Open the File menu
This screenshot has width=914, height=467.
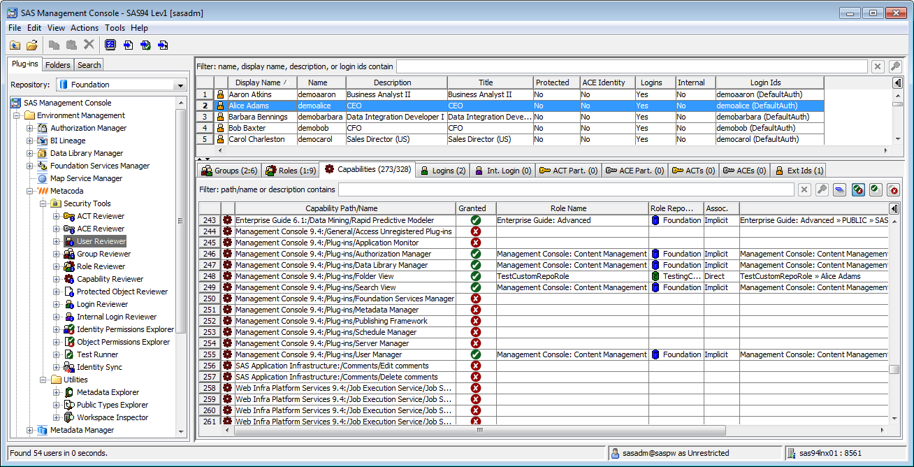coord(15,28)
